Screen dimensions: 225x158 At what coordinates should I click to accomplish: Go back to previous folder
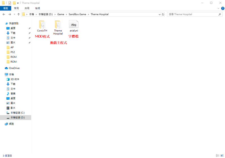click(4, 14)
